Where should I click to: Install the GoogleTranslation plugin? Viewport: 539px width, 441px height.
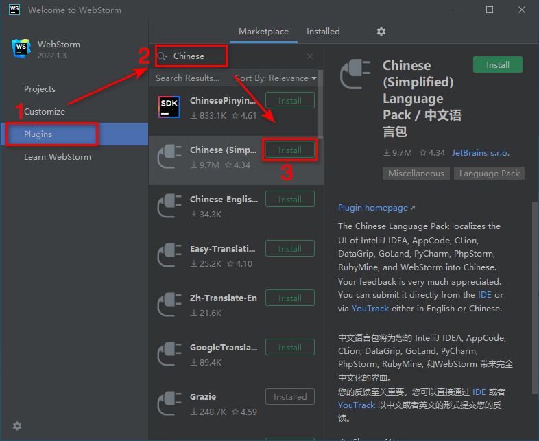coord(290,348)
